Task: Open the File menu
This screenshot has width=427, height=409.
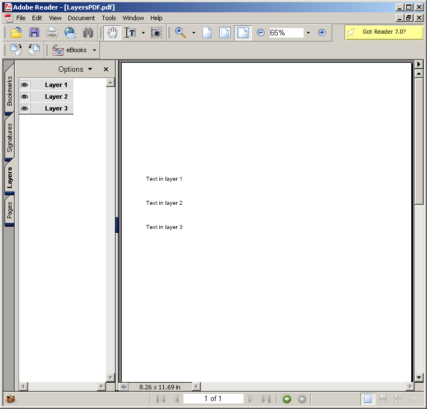Action: coord(21,18)
